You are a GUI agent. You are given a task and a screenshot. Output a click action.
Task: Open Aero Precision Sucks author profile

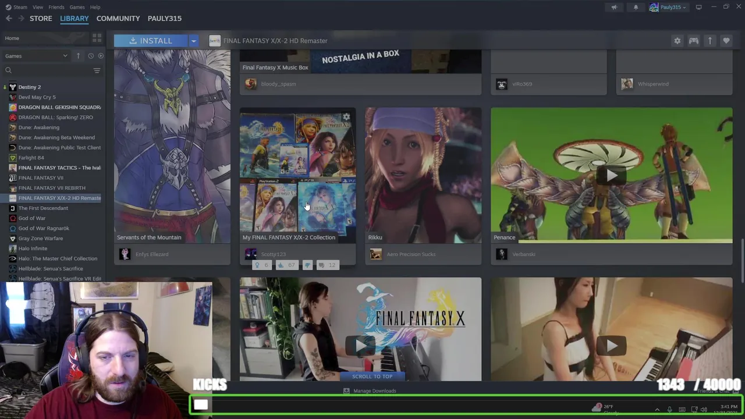(x=411, y=254)
